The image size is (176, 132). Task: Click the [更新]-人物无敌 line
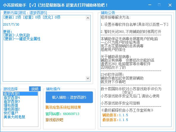[17, 35]
